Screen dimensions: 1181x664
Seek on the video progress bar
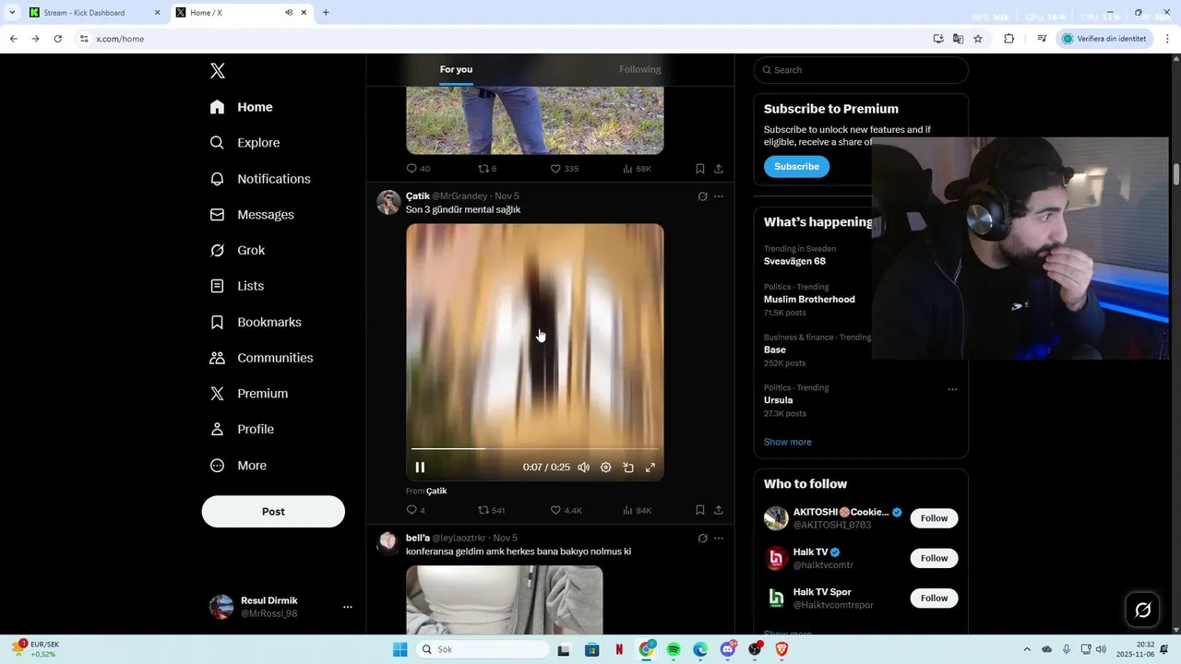coord(535,449)
